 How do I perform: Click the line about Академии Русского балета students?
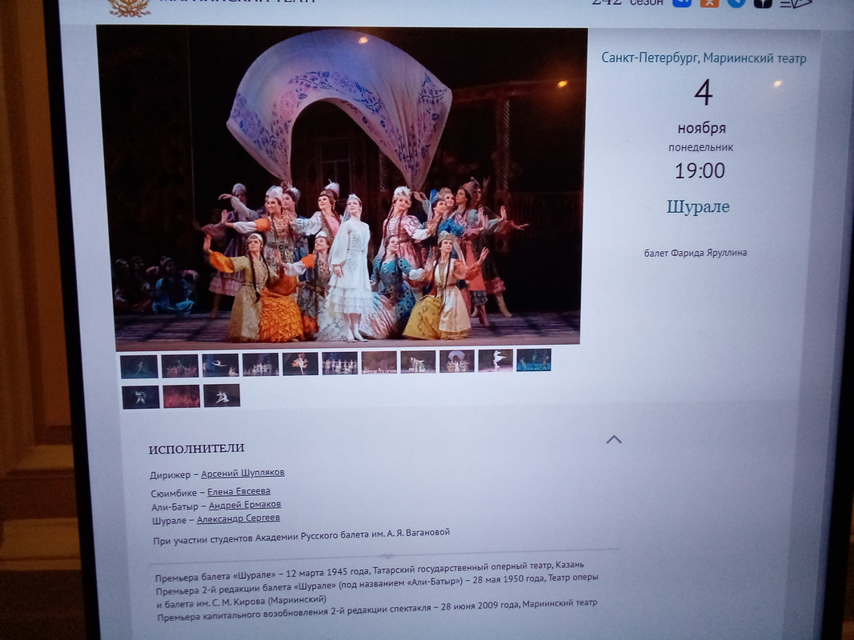click(x=301, y=536)
